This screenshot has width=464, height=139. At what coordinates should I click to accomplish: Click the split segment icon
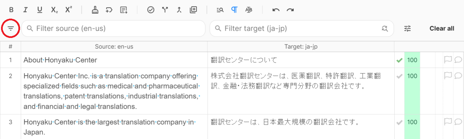(165, 10)
